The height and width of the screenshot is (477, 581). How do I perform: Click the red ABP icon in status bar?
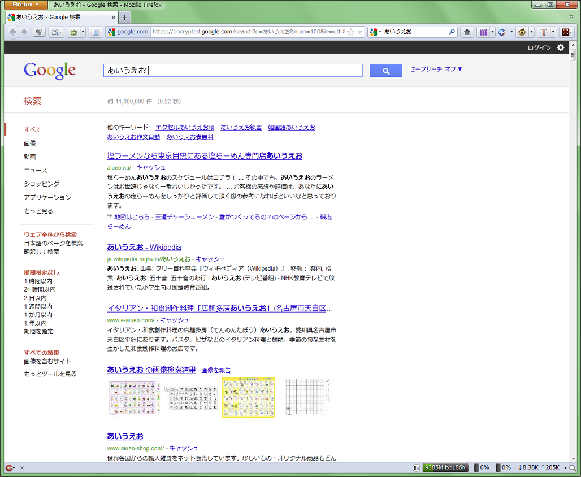click(x=9, y=468)
